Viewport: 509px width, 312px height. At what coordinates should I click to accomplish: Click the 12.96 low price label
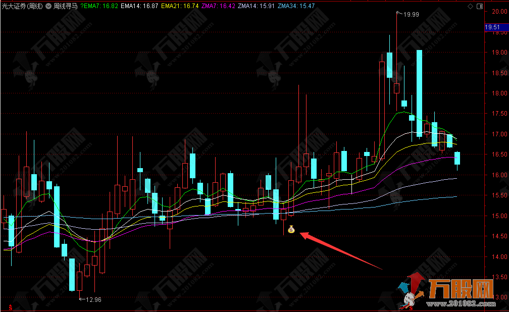click(x=93, y=300)
